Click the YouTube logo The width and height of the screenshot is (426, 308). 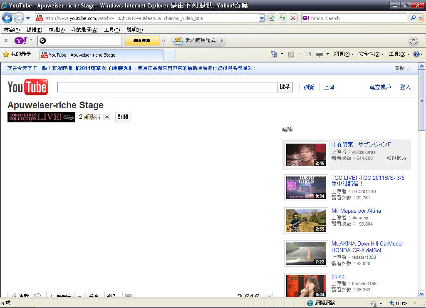pyautogui.click(x=28, y=87)
